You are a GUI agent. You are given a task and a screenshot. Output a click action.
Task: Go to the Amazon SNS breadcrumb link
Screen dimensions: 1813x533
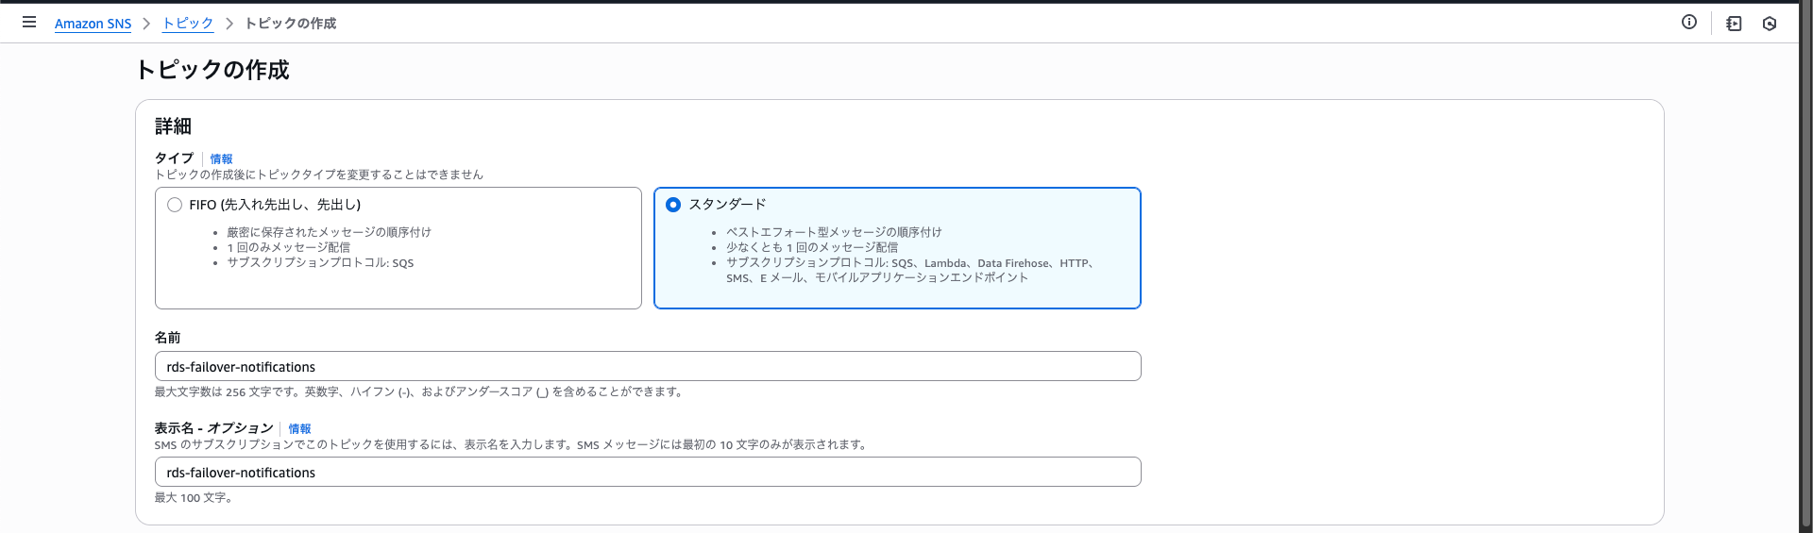[x=93, y=24]
